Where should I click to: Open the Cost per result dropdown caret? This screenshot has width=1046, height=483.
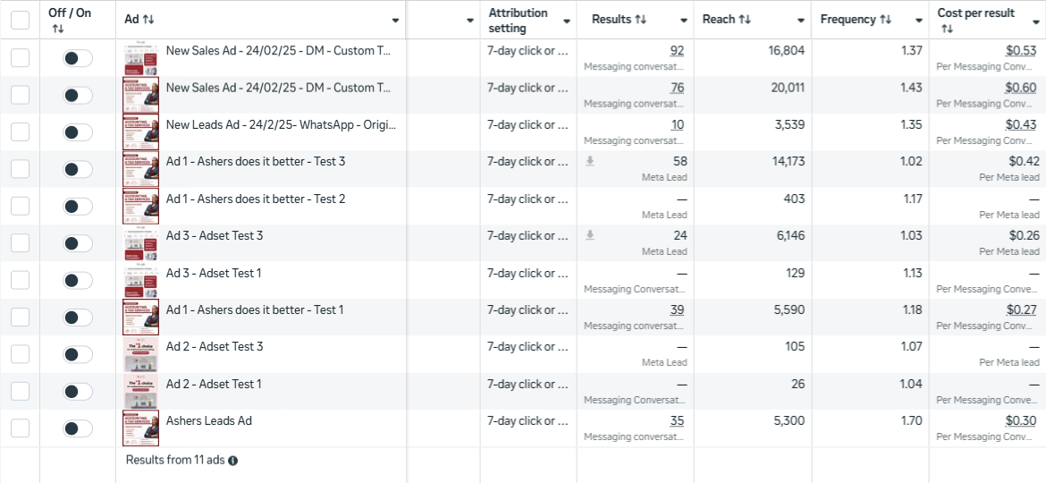tap(1035, 21)
